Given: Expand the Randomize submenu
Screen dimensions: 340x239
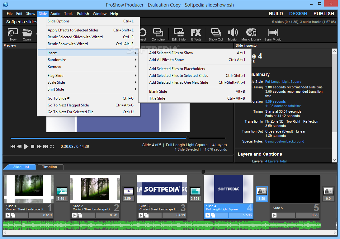Looking at the screenshot, I should (x=88, y=59).
